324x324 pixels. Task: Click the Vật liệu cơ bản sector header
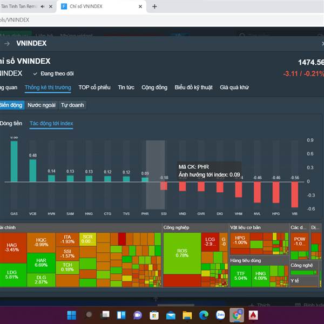[x=259, y=228]
